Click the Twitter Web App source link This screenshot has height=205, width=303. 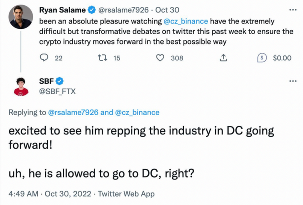coord(126,194)
